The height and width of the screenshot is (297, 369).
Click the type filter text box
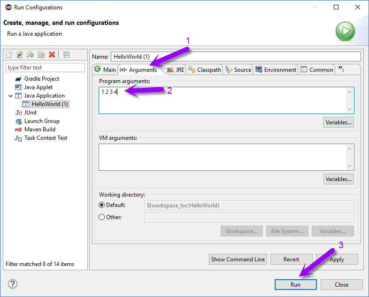[x=45, y=68]
